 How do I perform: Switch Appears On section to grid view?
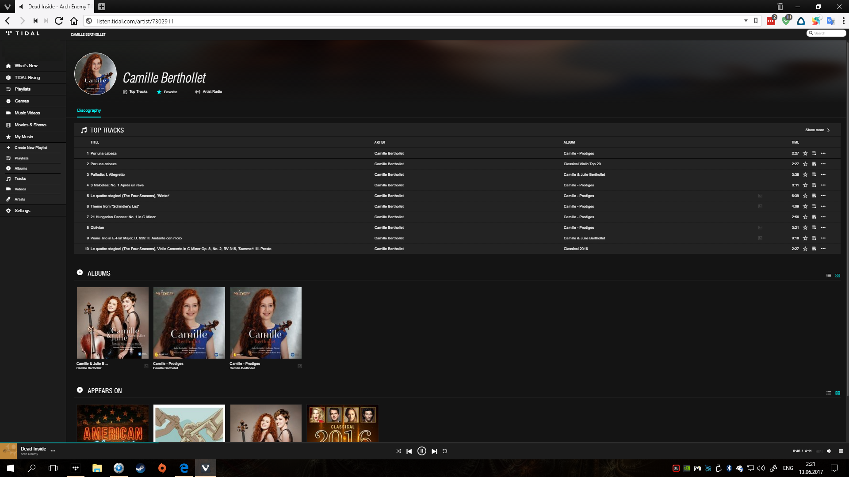click(838, 393)
